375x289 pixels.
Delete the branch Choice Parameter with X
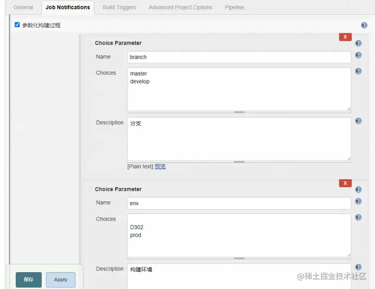[x=345, y=37]
